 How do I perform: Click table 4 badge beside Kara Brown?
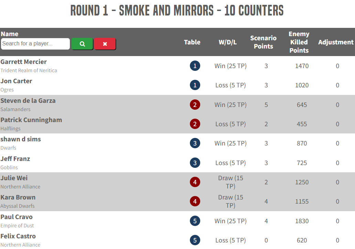point(195,202)
